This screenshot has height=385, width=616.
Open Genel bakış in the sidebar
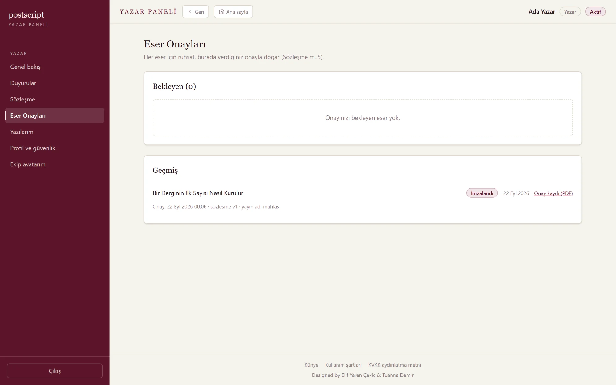pos(55,67)
